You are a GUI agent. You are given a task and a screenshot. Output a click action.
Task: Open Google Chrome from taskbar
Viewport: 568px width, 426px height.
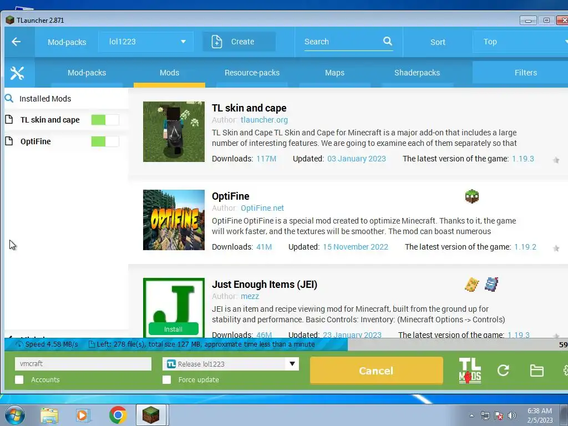click(x=118, y=415)
